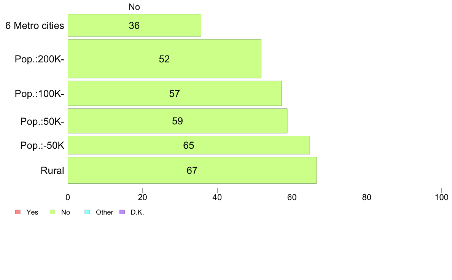Click the green No legend swatch
The width and height of the screenshot is (452, 280).
click(53, 212)
